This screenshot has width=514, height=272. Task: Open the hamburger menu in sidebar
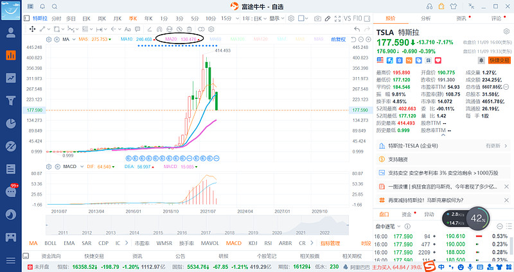(11, 260)
